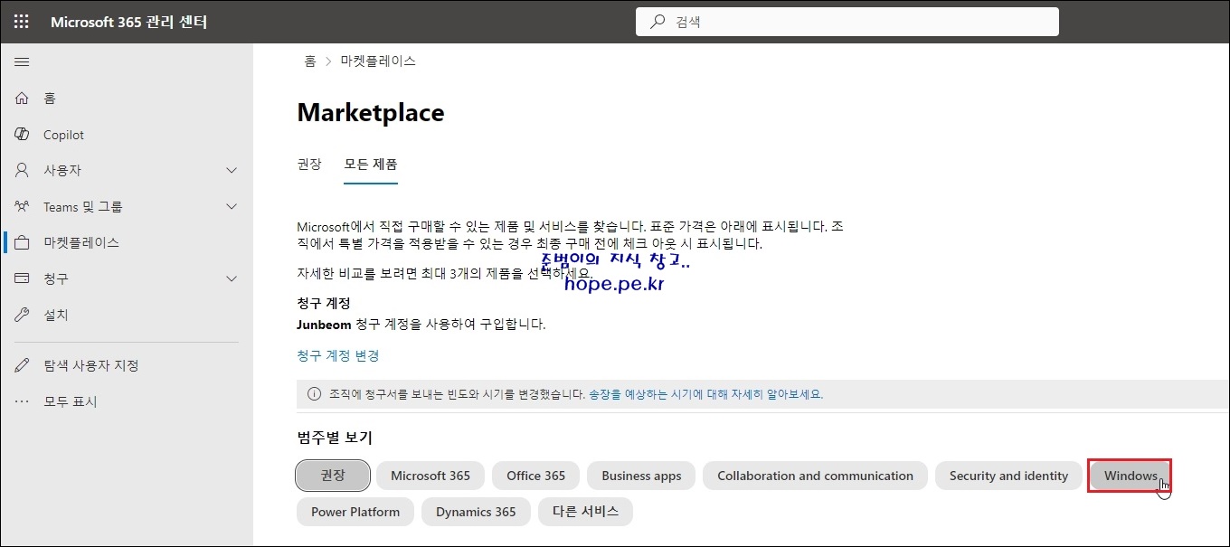Expand the Teams 및 그룹 chevron

pyautogui.click(x=232, y=206)
